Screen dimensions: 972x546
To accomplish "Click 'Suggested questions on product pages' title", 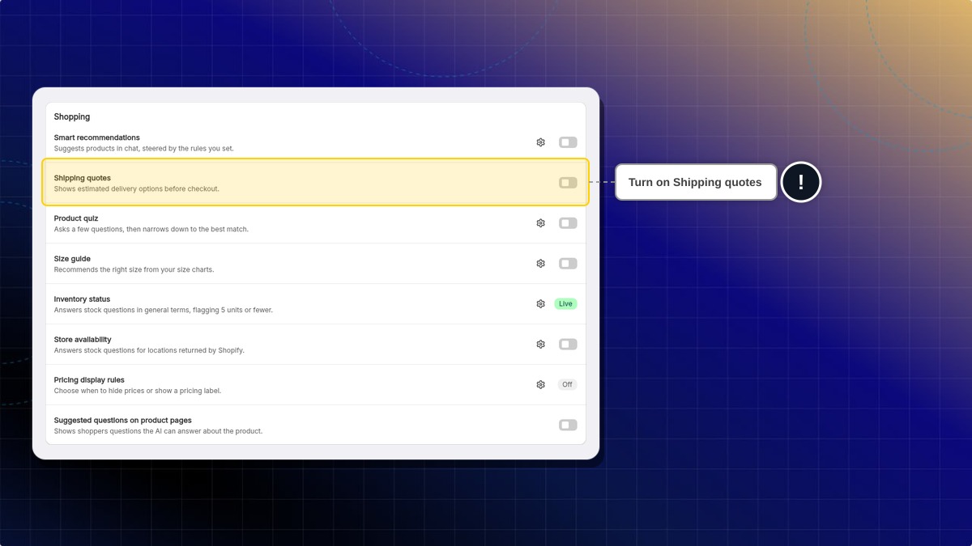I will coord(123,421).
